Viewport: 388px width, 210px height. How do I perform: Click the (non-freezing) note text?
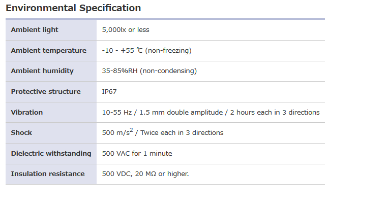point(168,51)
